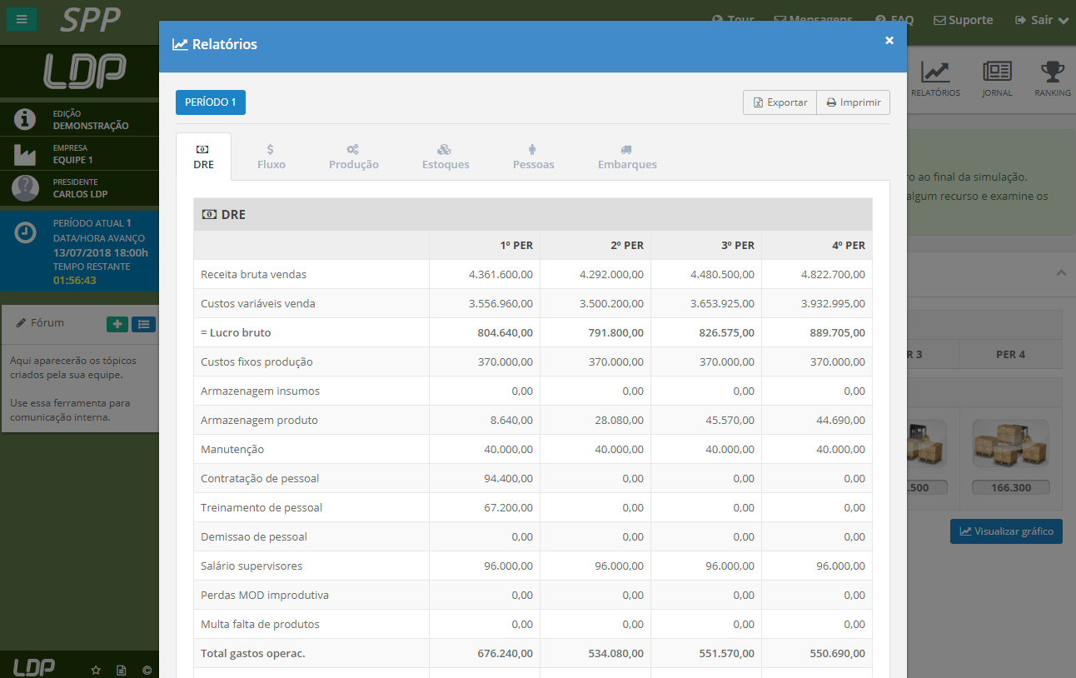Collapse the background panel chevron
This screenshot has width=1076, height=678.
1061,272
